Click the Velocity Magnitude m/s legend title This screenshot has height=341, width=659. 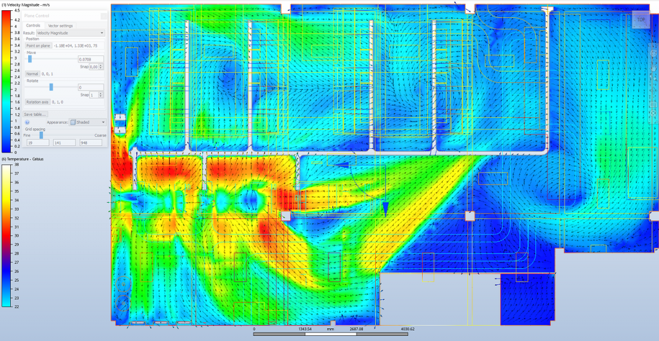(x=25, y=5)
